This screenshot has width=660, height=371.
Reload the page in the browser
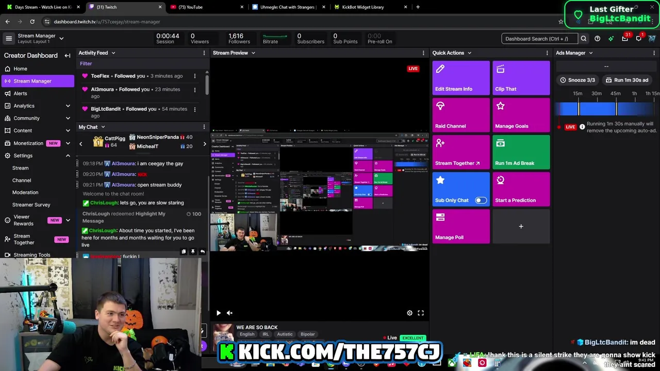(32, 22)
